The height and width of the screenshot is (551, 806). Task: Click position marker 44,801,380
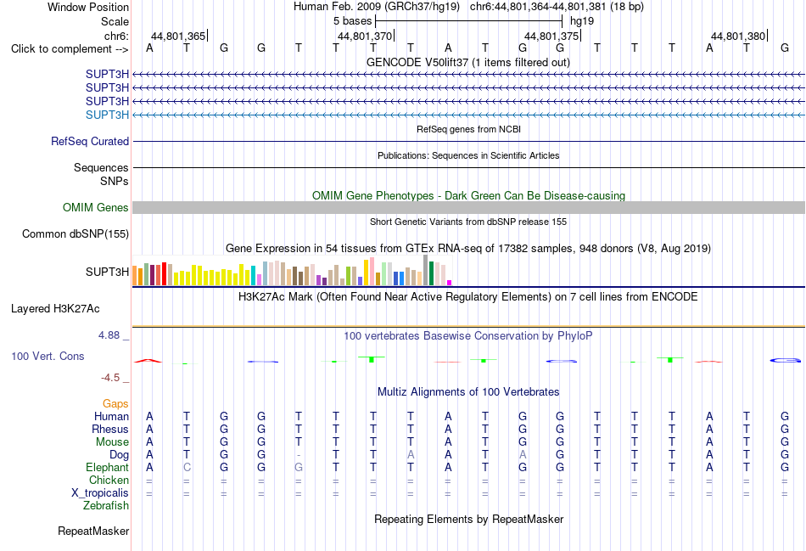click(x=739, y=36)
